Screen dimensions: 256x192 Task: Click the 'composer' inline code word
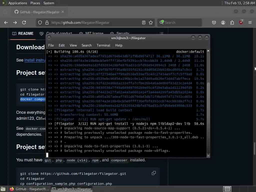119,160
